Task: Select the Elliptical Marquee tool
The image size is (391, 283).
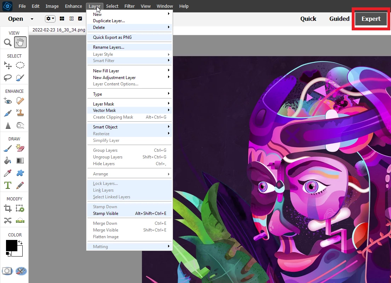Action: pyautogui.click(x=20, y=65)
